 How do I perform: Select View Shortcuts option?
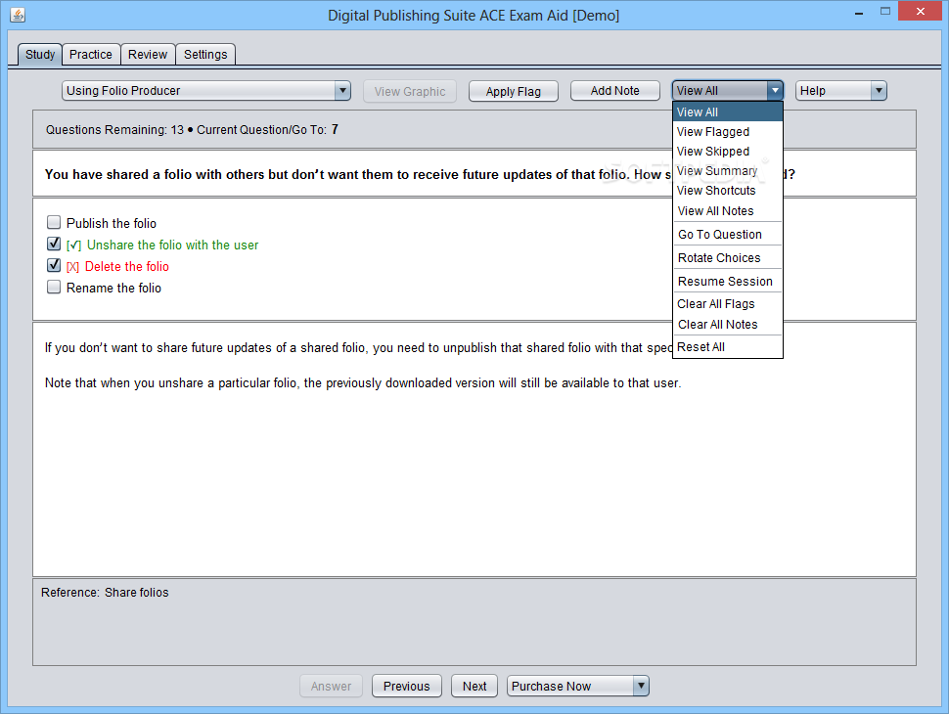click(x=728, y=191)
